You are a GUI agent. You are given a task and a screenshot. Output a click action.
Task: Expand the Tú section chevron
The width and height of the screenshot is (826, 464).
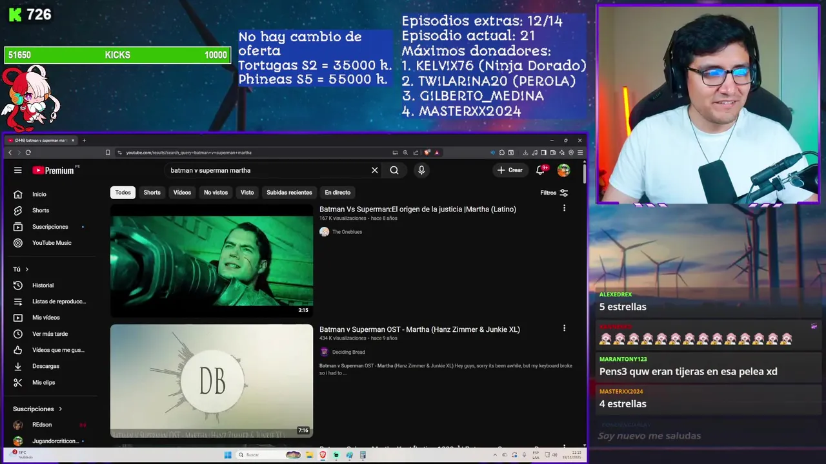(27, 269)
